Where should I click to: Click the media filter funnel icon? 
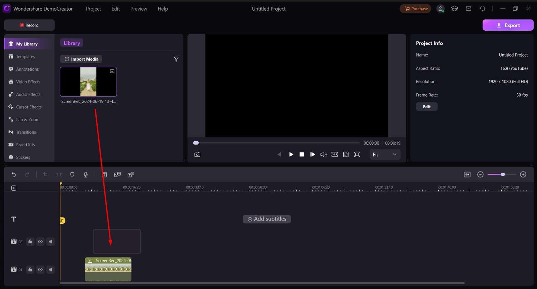(x=176, y=59)
